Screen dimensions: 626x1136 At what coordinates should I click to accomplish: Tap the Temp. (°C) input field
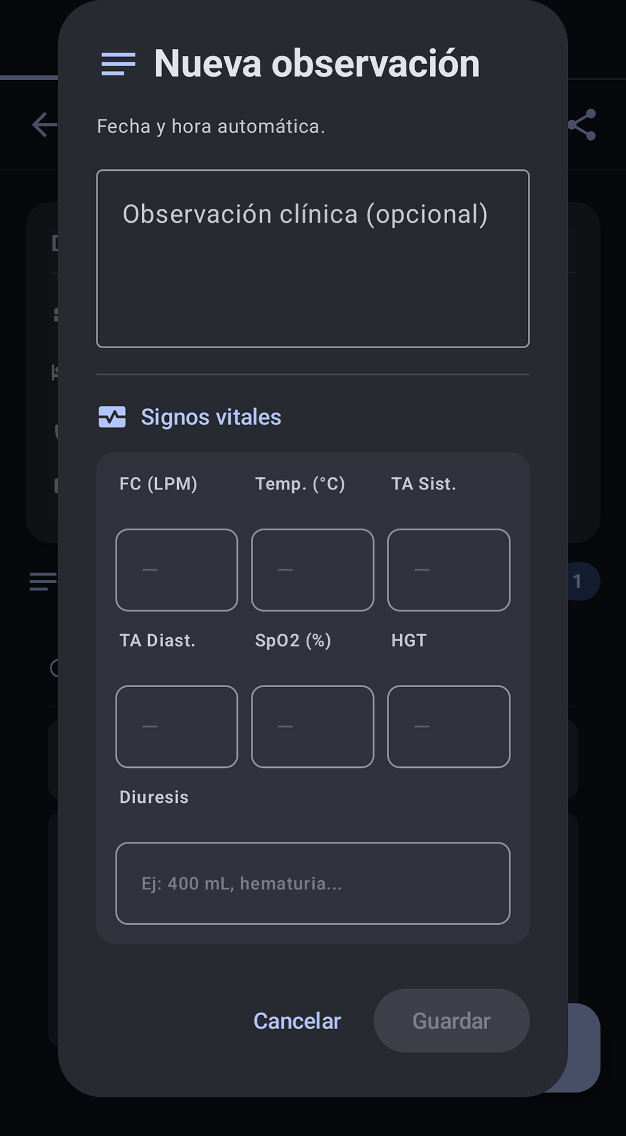[312, 570]
